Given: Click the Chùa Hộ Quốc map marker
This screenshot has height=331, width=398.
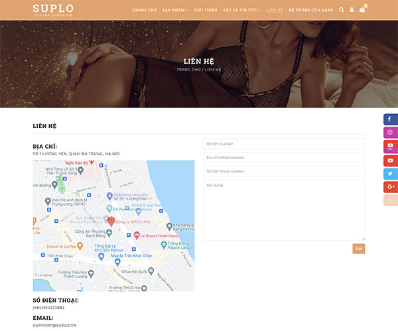Looking at the screenshot, I should 151,271.
